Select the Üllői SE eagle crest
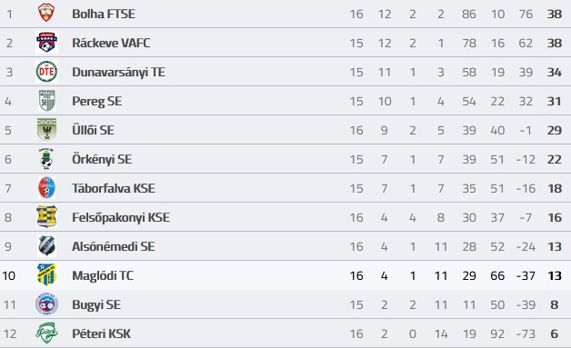The height and width of the screenshot is (348, 571). 46,129
